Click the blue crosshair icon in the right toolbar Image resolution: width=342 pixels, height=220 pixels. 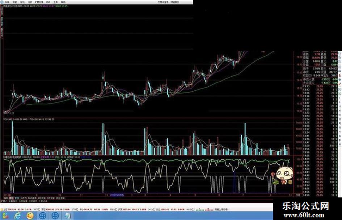pyautogui.click(x=339, y=80)
